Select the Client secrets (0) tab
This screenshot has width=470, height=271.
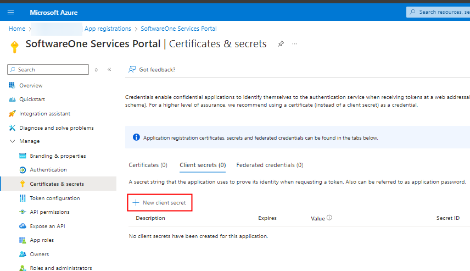click(x=203, y=165)
